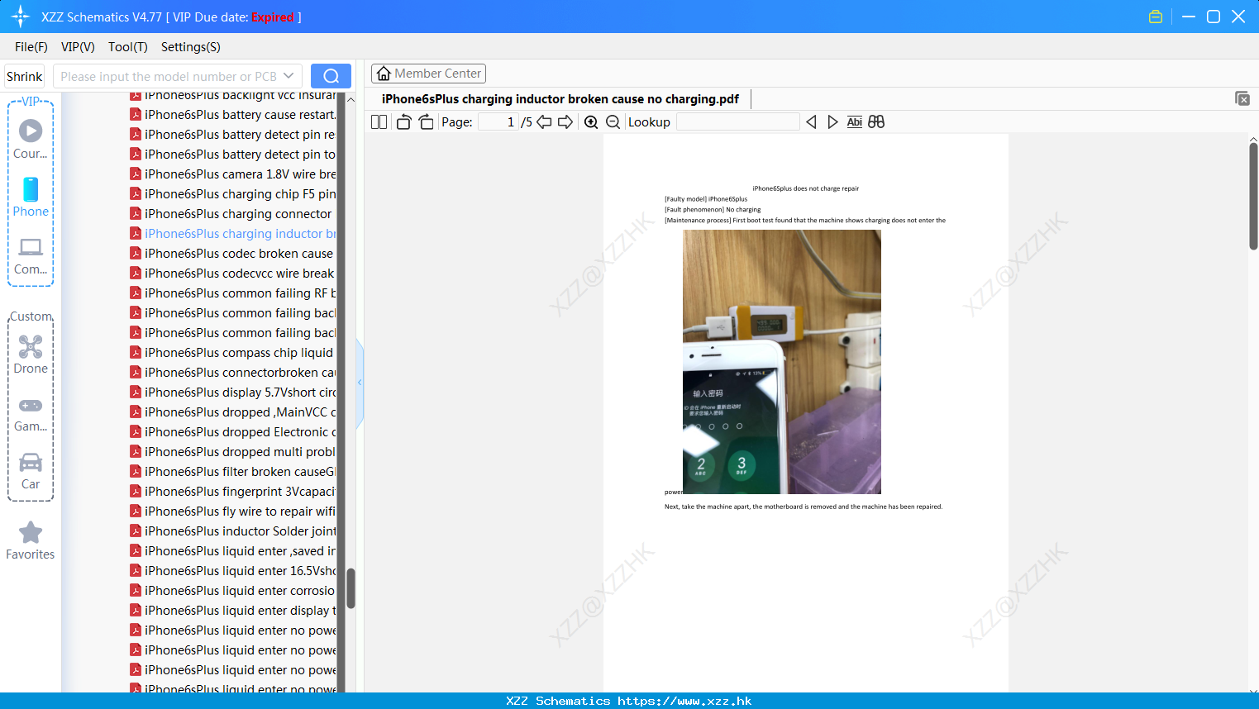The height and width of the screenshot is (709, 1259).
Task: Rotate page counterclockwise icon
Action: (403, 121)
